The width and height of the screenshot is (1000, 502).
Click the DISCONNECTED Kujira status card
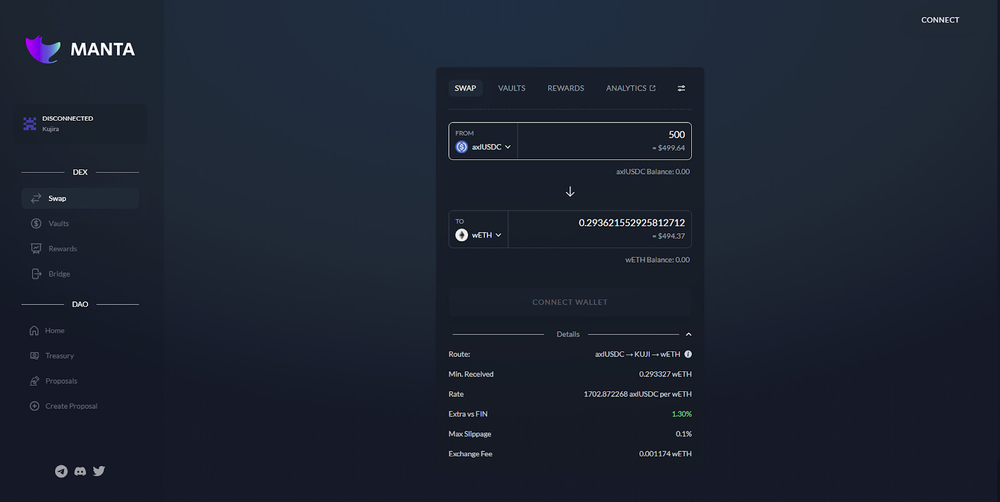coord(81,124)
